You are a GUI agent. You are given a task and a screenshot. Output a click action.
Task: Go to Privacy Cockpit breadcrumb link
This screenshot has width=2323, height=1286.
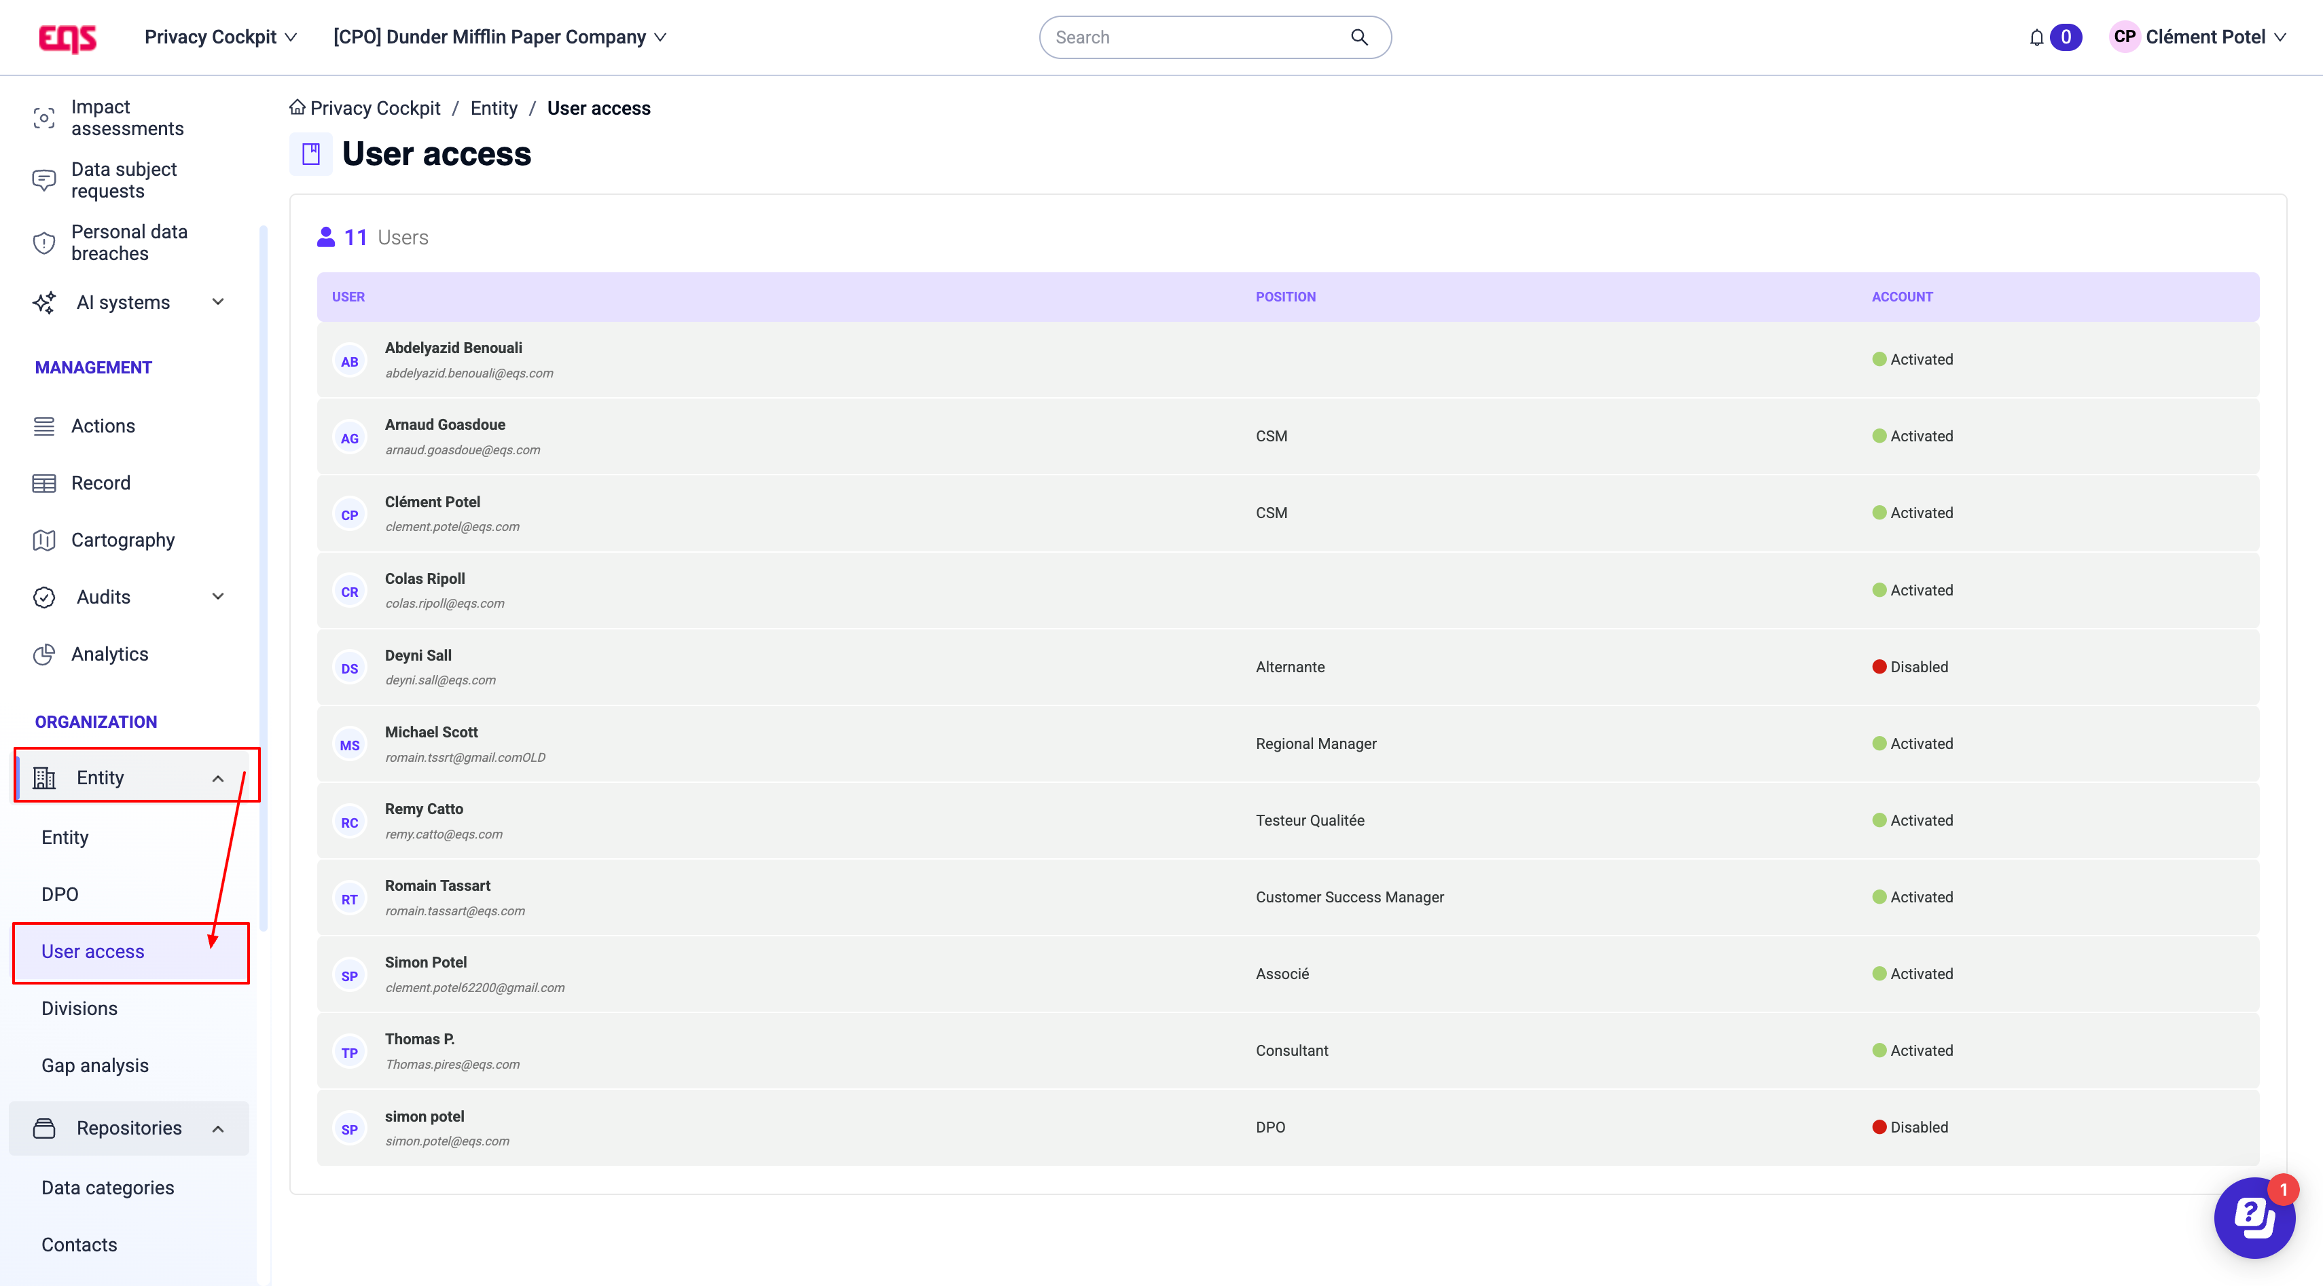tap(375, 108)
